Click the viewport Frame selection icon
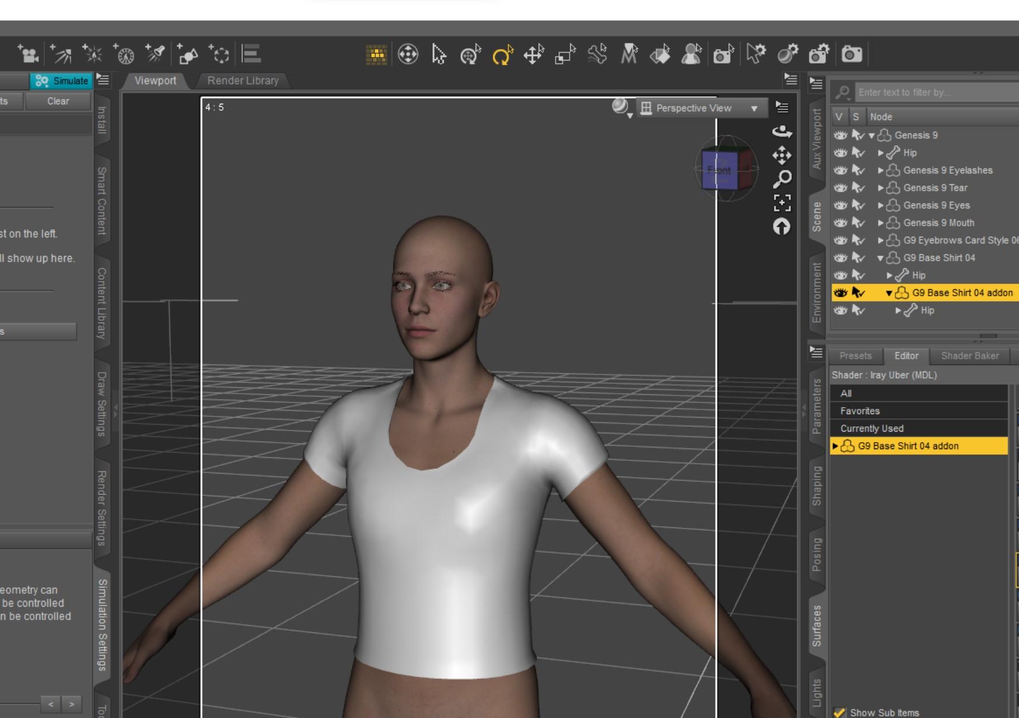 point(782,202)
